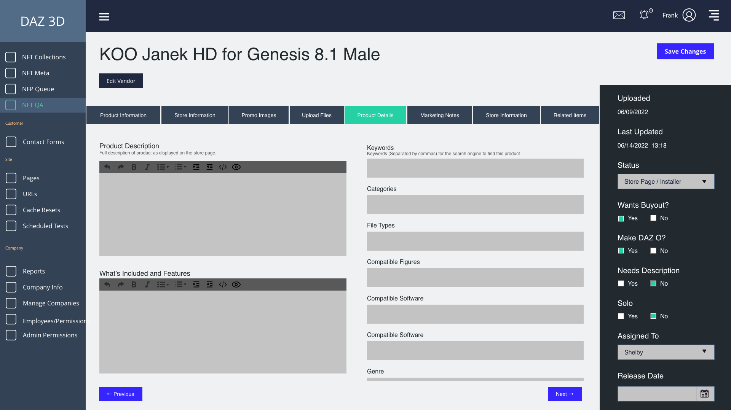Toggle bold in Product Description editor

pos(134,167)
